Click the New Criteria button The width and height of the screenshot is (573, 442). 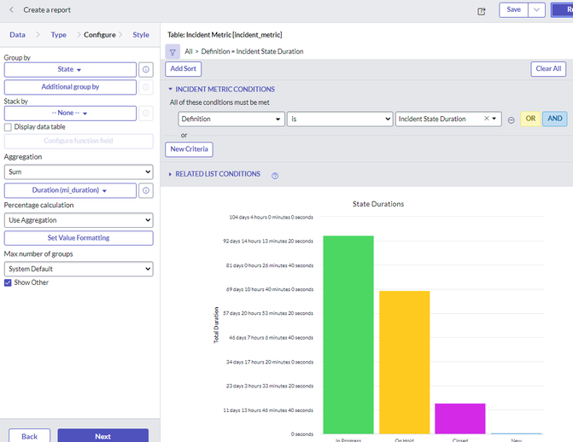coord(189,149)
